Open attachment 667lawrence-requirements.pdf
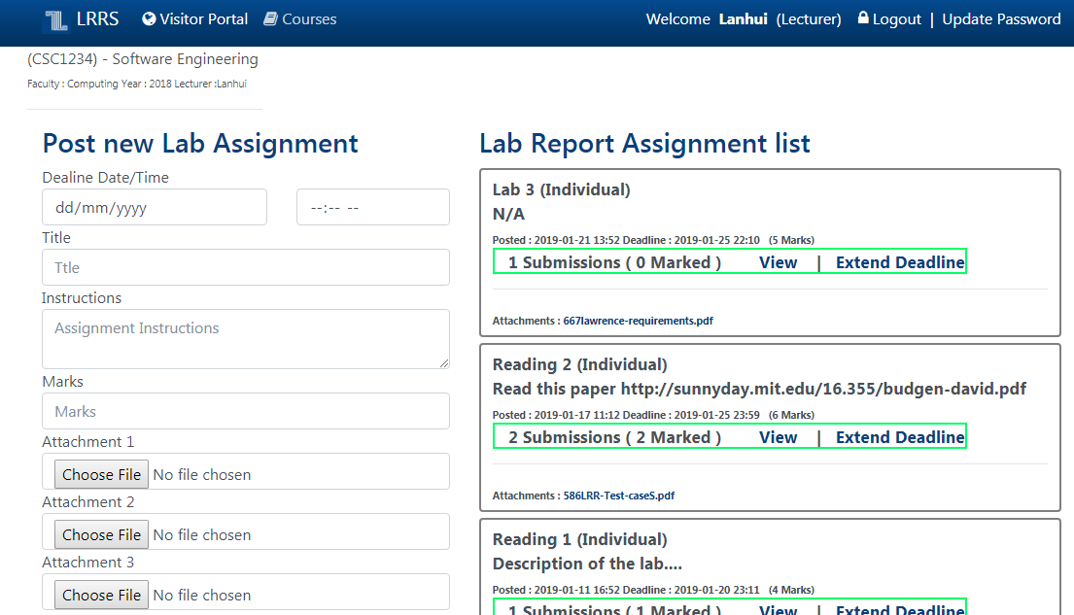The height and width of the screenshot is (615, 1074). click(x=638, y=321)
